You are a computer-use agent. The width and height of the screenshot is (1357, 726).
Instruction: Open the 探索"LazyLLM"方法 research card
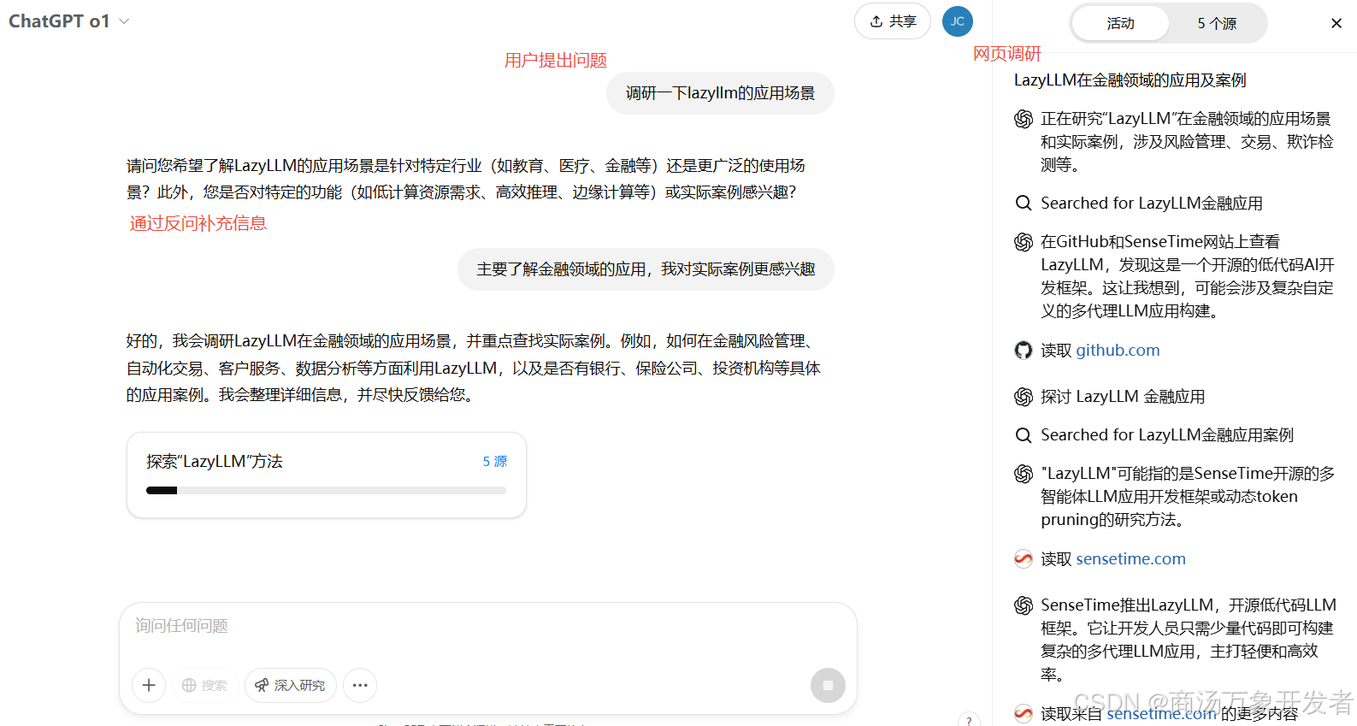pyautogui.click(x=327, y=475)
